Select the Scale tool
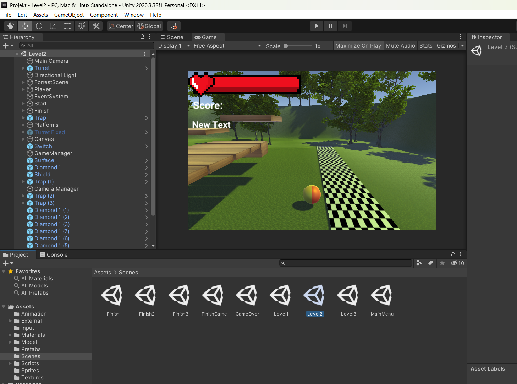Viewport: 517px width, 384px height. (53, 26)
